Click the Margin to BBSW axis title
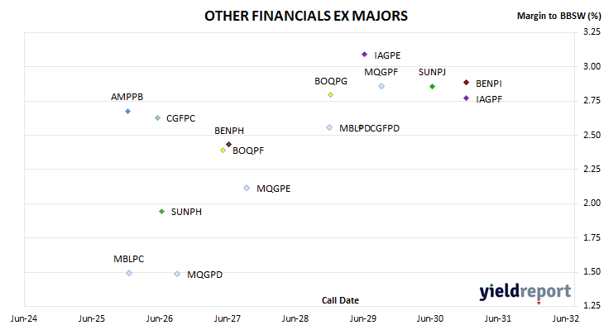 (x=558, y=16)
